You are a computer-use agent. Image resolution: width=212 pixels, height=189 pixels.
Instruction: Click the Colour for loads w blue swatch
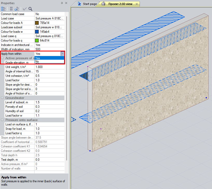tap(37, 32)
